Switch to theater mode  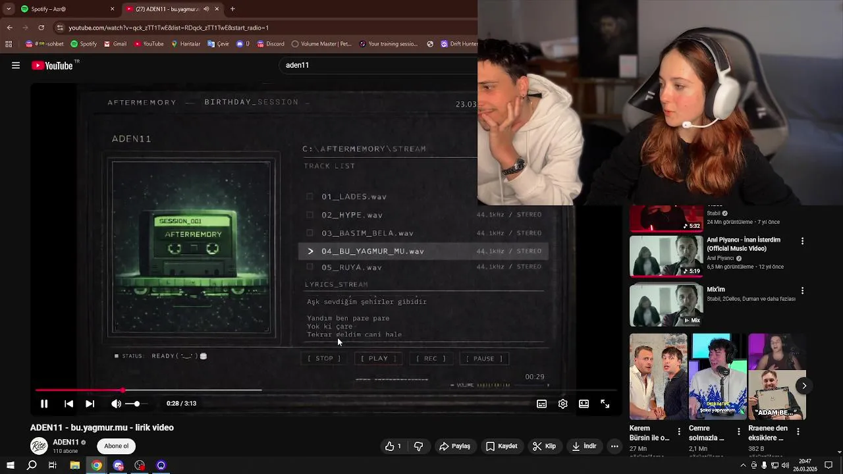(584, 404)
